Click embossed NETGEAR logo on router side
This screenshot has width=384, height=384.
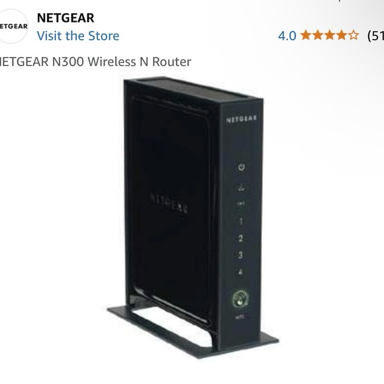[x=169, y=203]
